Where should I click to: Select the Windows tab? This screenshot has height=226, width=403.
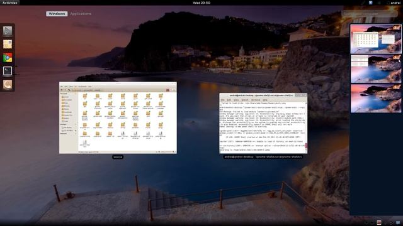click(x=57, y=14)
